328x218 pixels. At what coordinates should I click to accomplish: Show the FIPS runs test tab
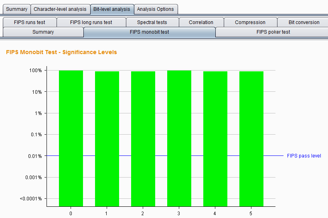point(29,22)
